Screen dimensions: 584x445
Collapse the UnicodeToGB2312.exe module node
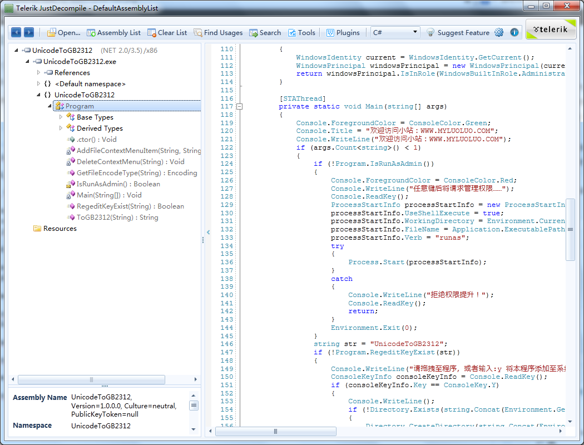point(27,61)
